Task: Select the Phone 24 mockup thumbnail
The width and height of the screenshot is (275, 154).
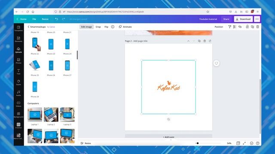Action: point(67,44)
